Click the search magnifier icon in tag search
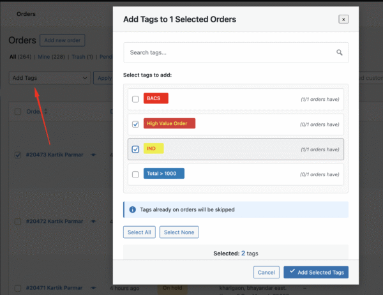 coord(339,53)
